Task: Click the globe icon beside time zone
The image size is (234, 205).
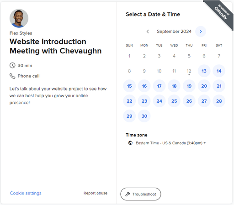Action: 130,143
